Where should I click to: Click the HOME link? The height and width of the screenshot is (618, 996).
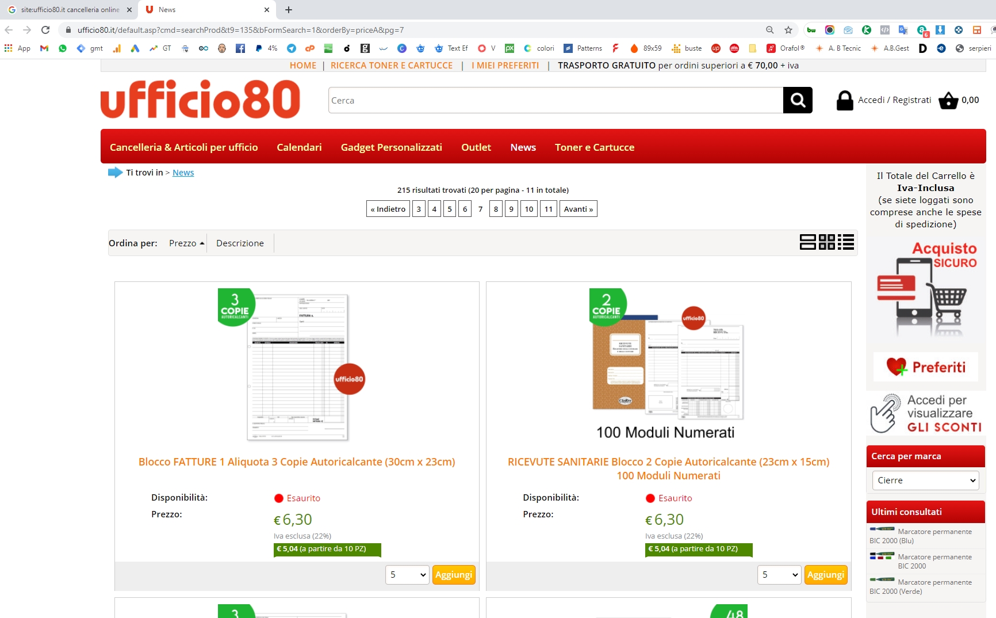303,66
